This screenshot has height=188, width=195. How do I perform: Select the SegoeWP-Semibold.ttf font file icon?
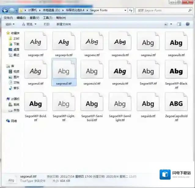92,102
